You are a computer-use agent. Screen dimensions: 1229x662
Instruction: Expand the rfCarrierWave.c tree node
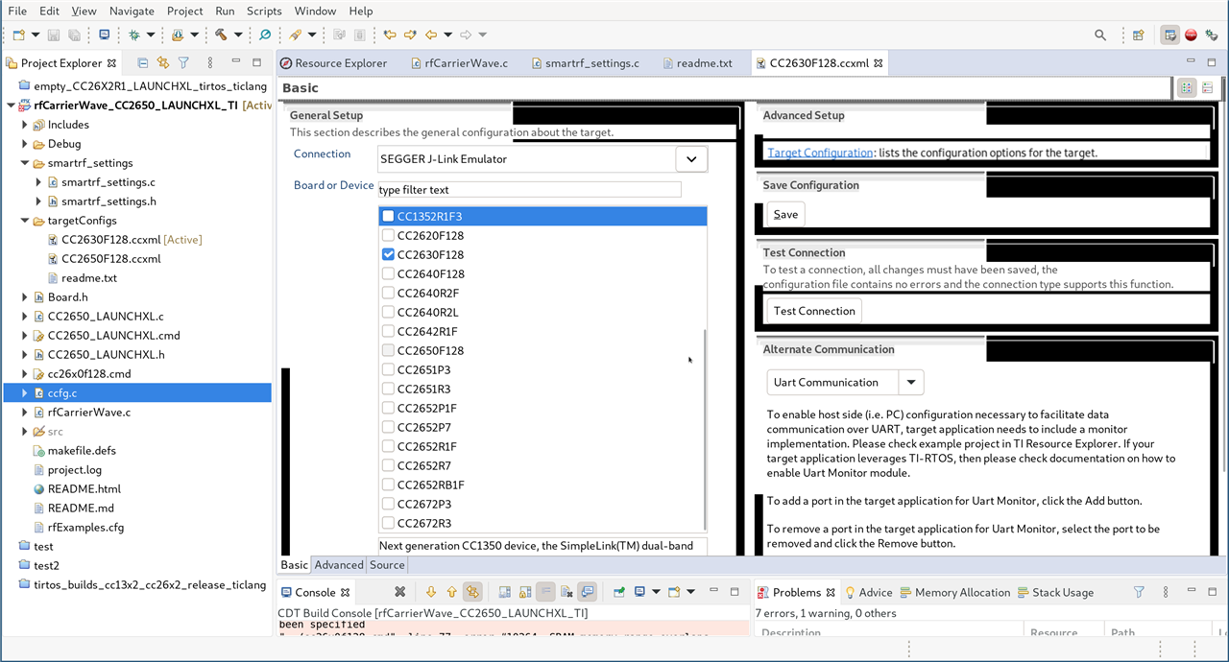pyautogui.click(x=25, y=413)
